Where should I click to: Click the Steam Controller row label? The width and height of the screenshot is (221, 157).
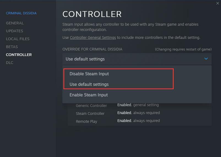[90, 113]
